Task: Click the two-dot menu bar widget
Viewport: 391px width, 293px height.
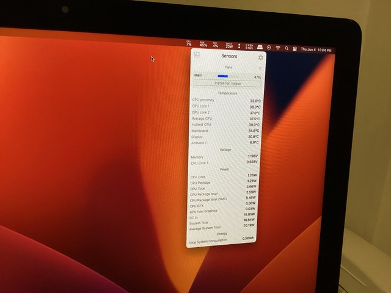Action: click(239, 46)
